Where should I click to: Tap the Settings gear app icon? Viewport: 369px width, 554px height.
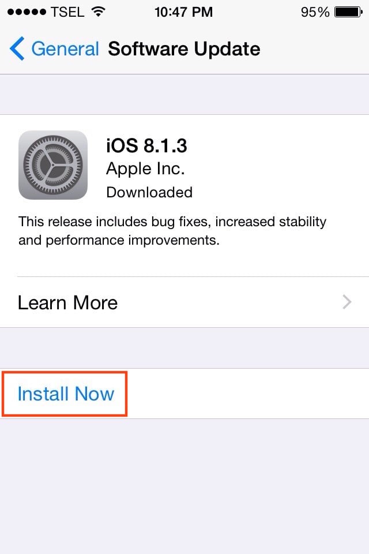coord(53,165)
